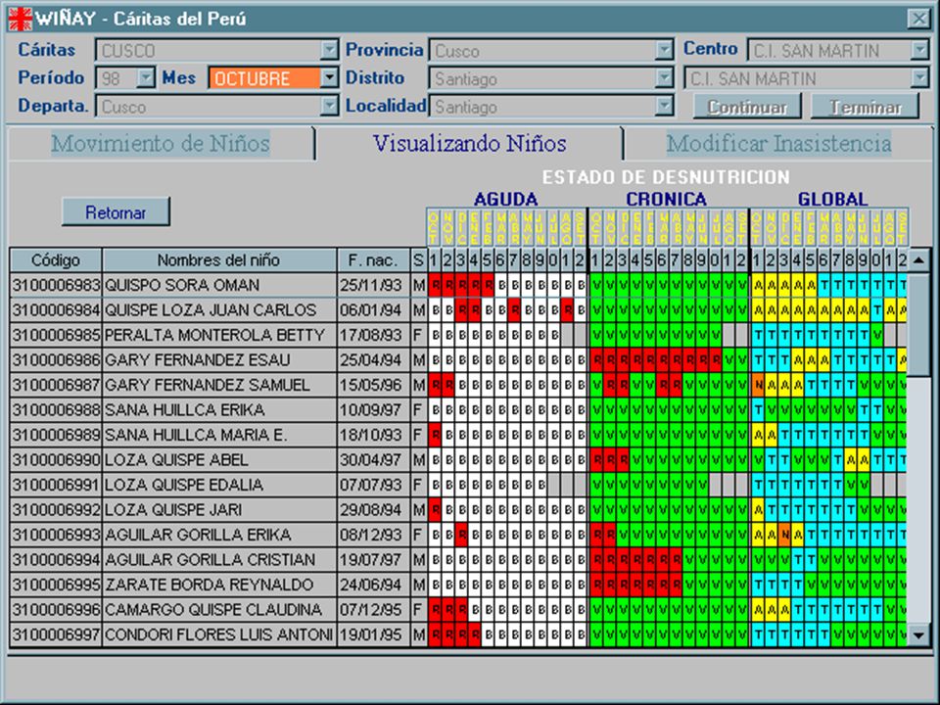Viewport: 940px width, 705px height.
Task: Click birth date 15/05/96
Action: pos(373,385)
